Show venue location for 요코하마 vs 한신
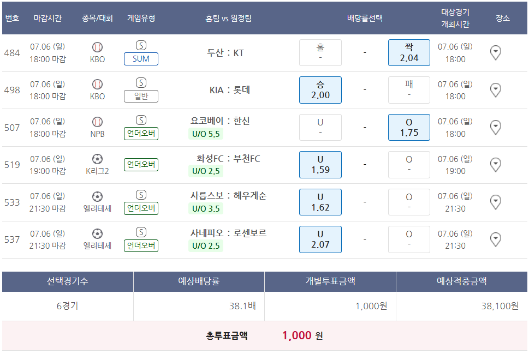Screen dimensions: 529x354 [495, 128]
